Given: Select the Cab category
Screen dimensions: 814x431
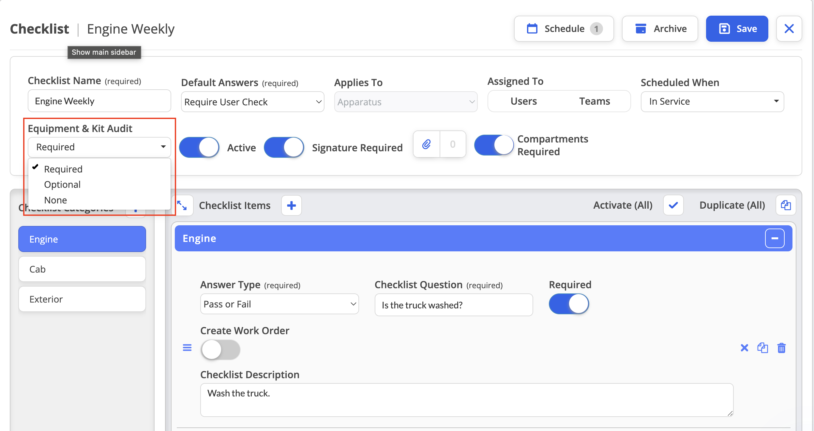Looking at the screenshot, I should (x=82, y=269).
